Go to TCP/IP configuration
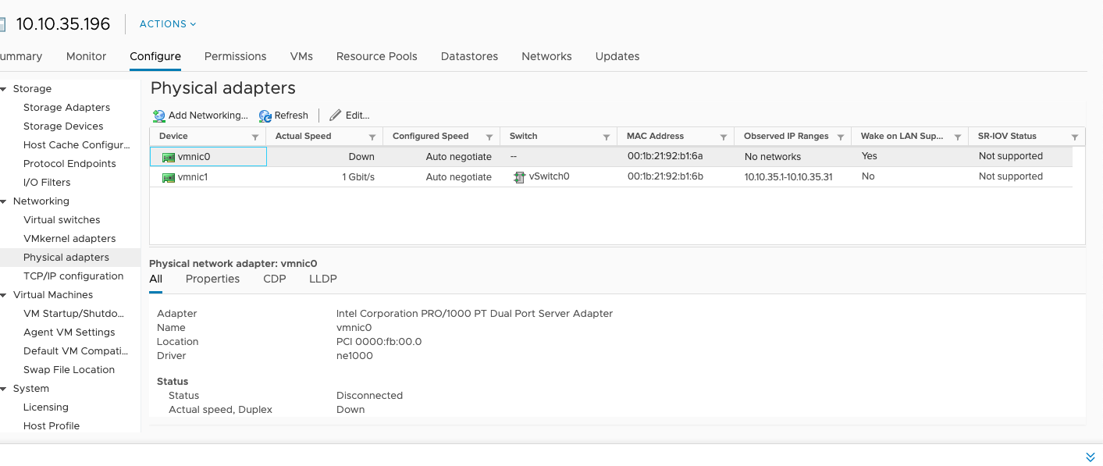1103x466 pixels. [73, 276]
